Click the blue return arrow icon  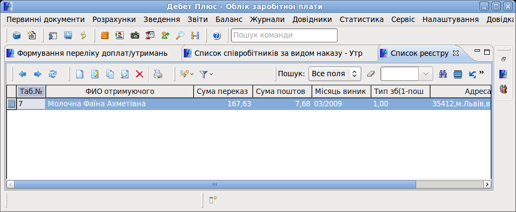tap(472, 74)
